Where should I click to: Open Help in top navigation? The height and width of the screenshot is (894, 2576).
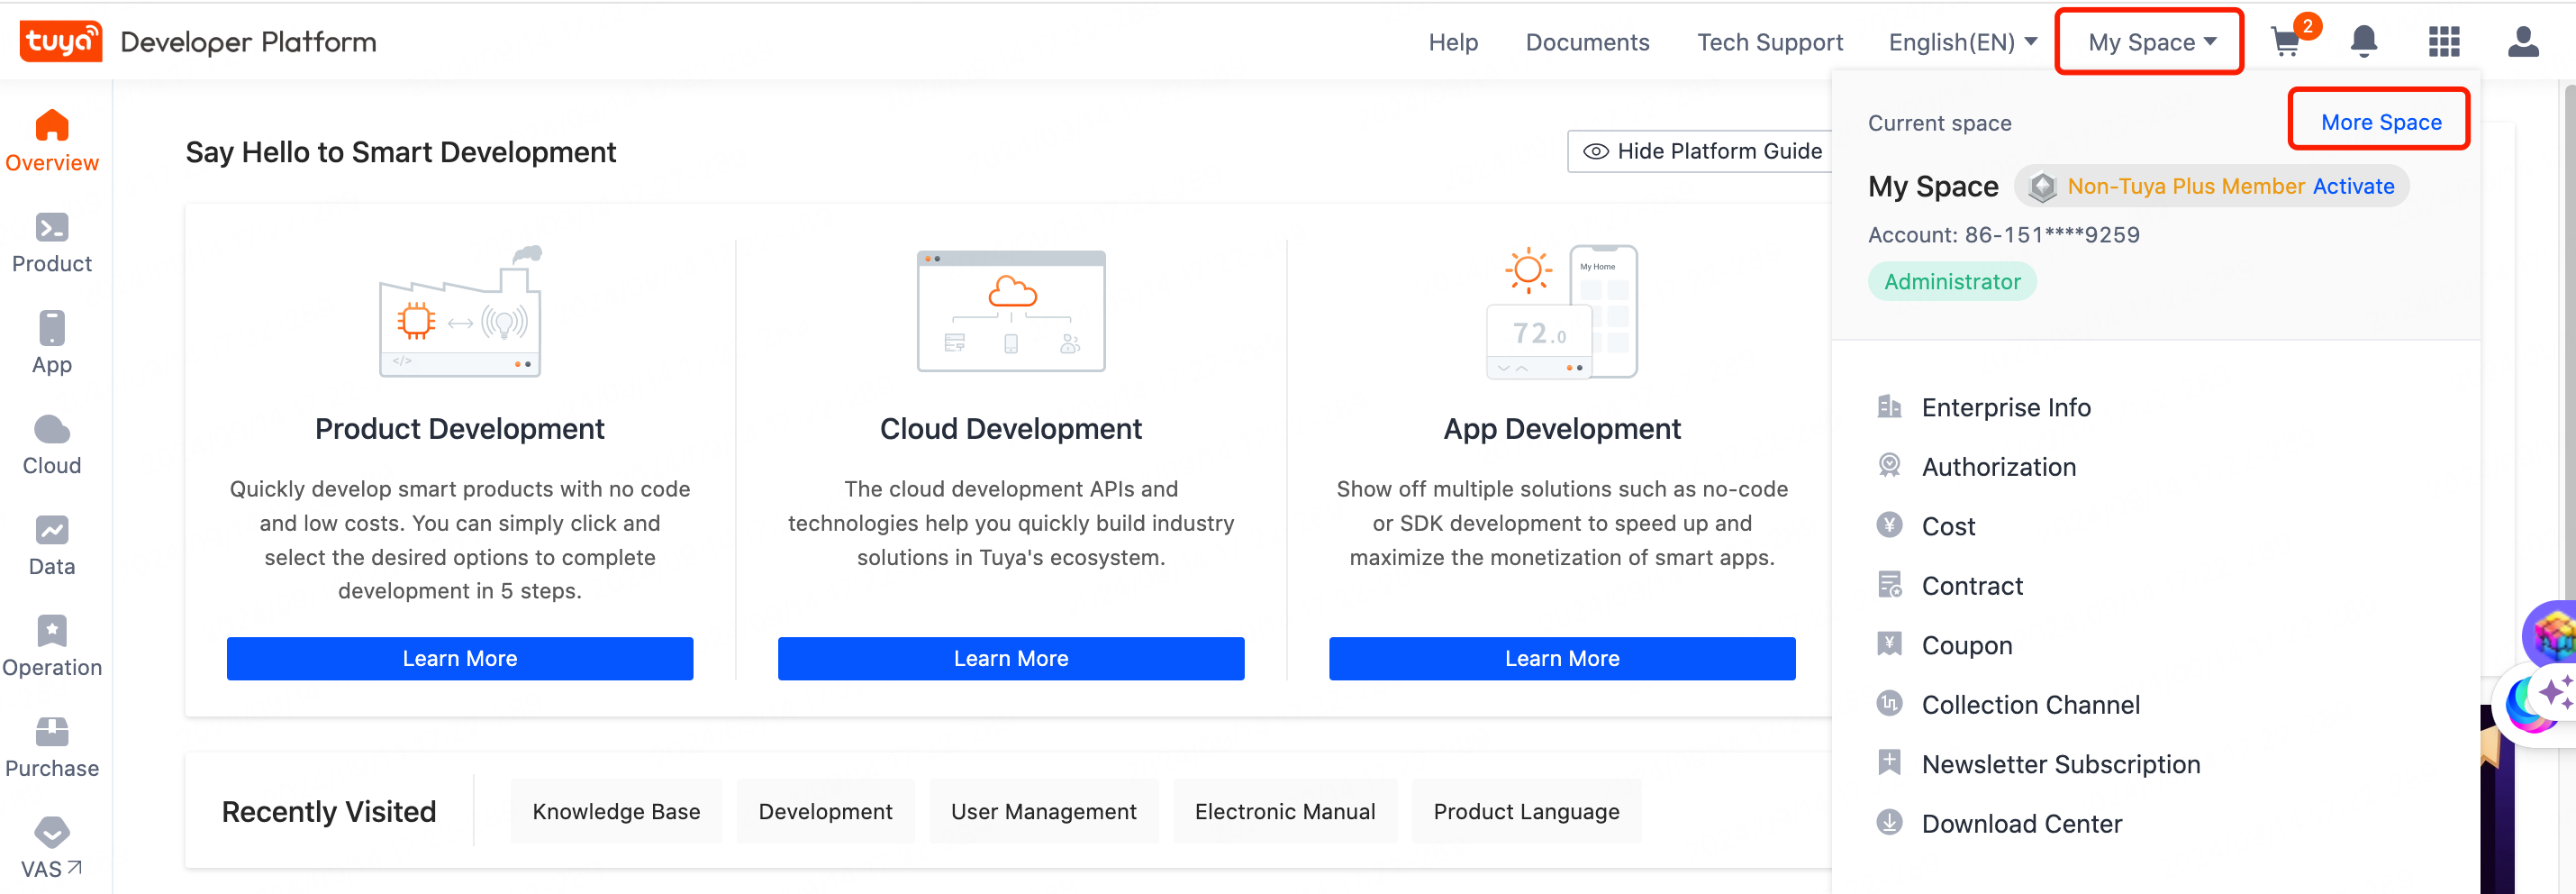tap(1453, 42)
